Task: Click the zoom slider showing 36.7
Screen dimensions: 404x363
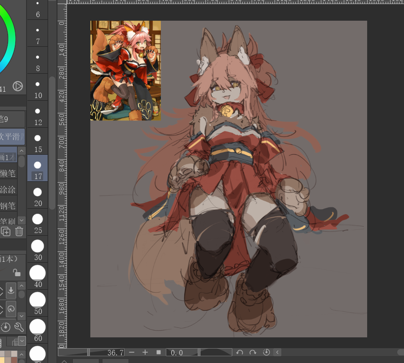Action: [x=91, y=352]
